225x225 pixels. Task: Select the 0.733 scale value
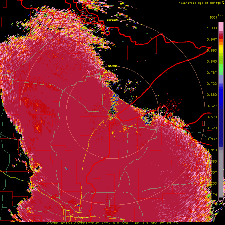(x=212, y=83)
